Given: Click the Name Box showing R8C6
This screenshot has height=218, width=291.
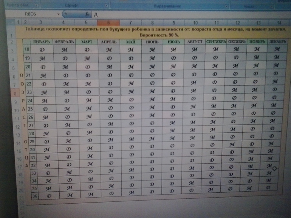Looking at the screenshot, I should point(34,14).
